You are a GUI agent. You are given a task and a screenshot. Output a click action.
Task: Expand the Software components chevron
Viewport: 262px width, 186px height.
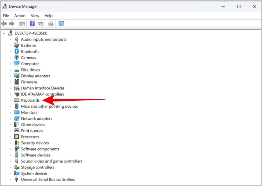tap(10, 149)
